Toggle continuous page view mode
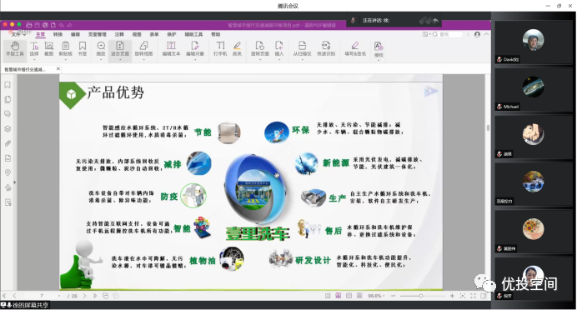The height and width of the screenshot is (310, 577). (x=339, y=296)
